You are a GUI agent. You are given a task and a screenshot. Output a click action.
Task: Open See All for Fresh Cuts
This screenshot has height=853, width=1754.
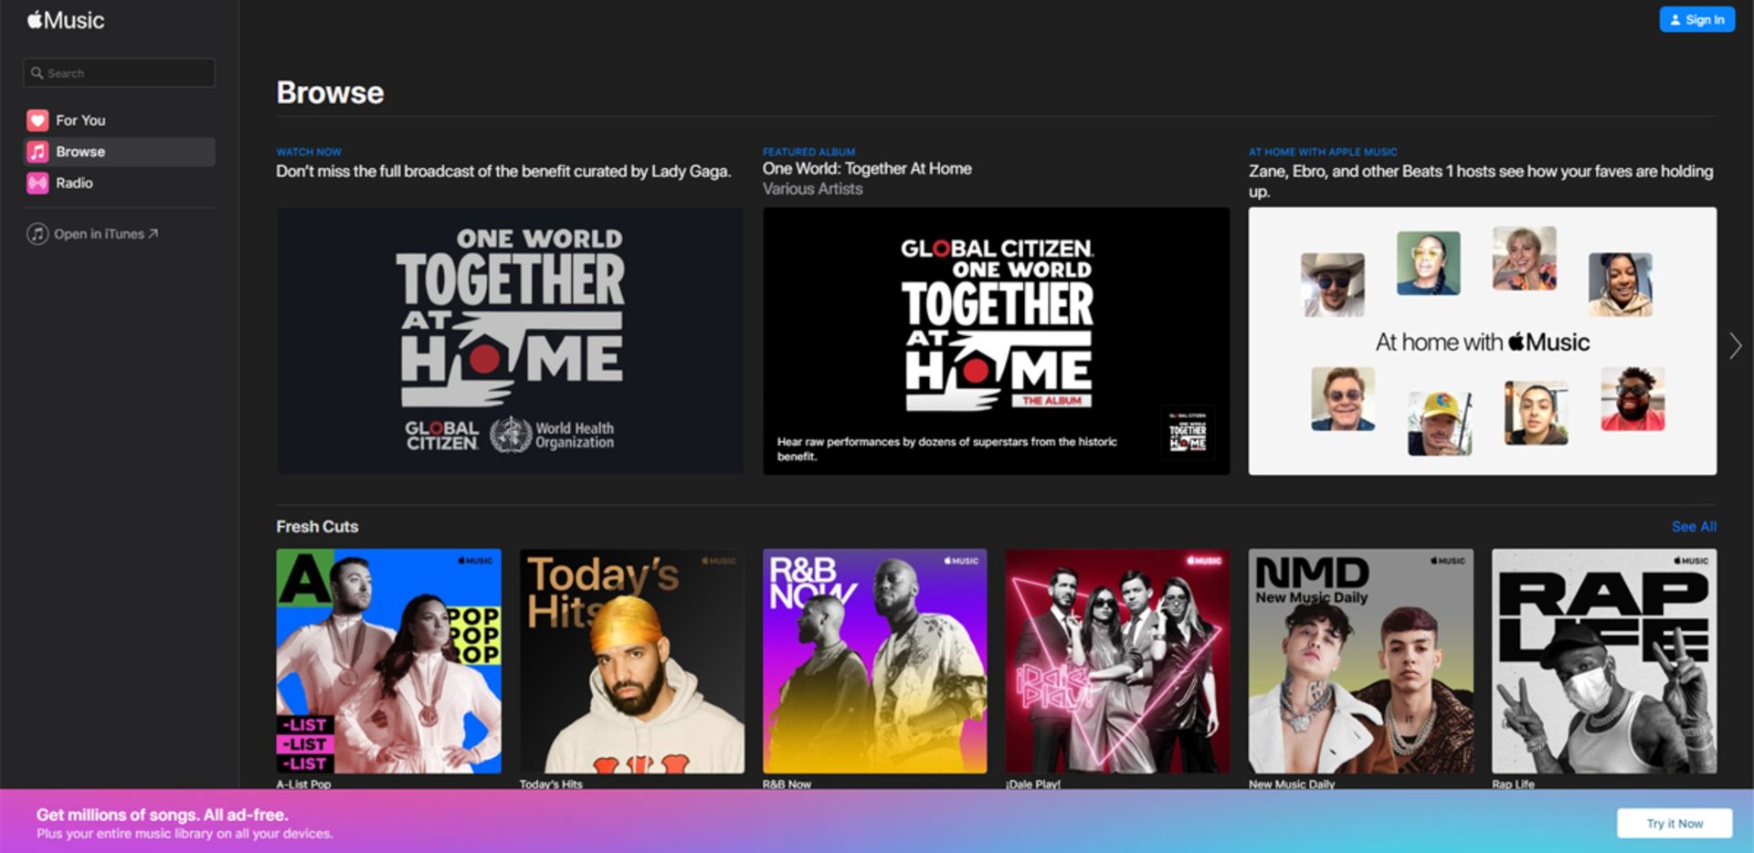pyautogui.click(x=1694, y=527)
